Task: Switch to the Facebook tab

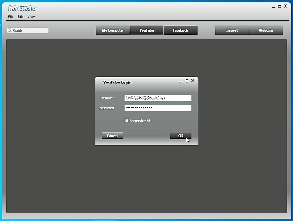Action: tap(181, 30)
